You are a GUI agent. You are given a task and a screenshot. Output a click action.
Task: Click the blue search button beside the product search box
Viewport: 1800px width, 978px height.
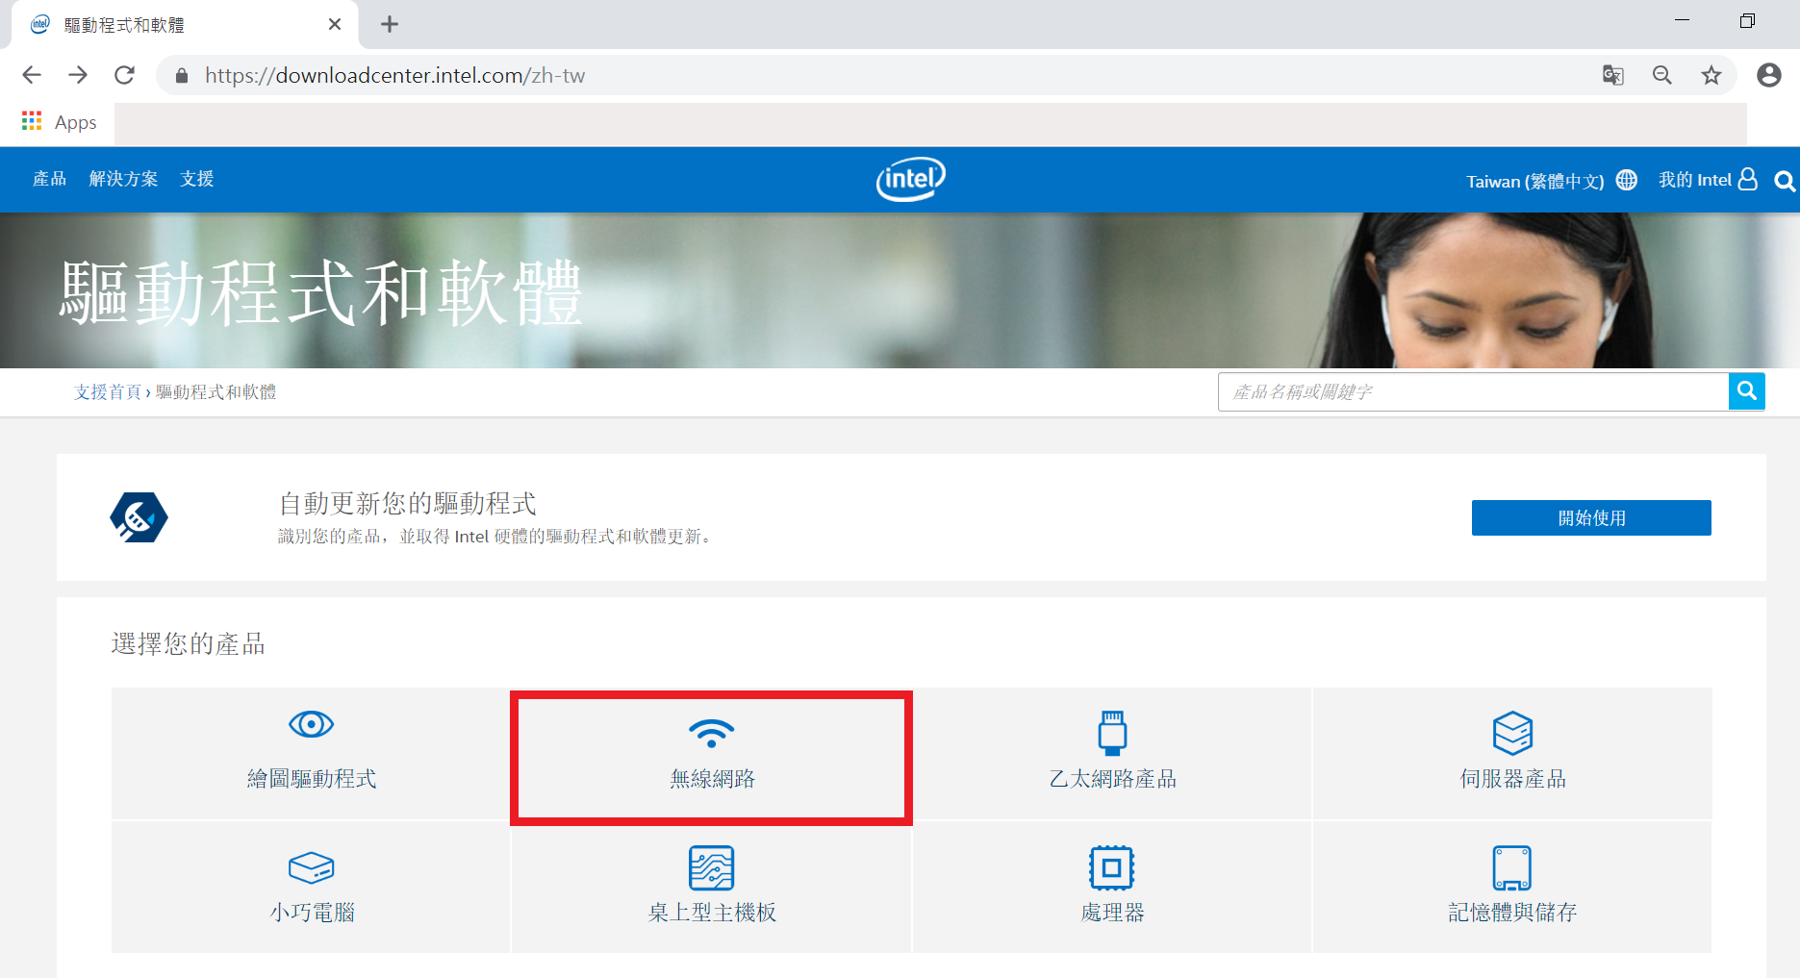click(1747, 391)
